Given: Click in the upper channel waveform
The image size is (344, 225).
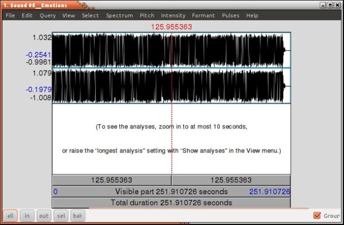Looking at the screenshot, I should [172, 50].
